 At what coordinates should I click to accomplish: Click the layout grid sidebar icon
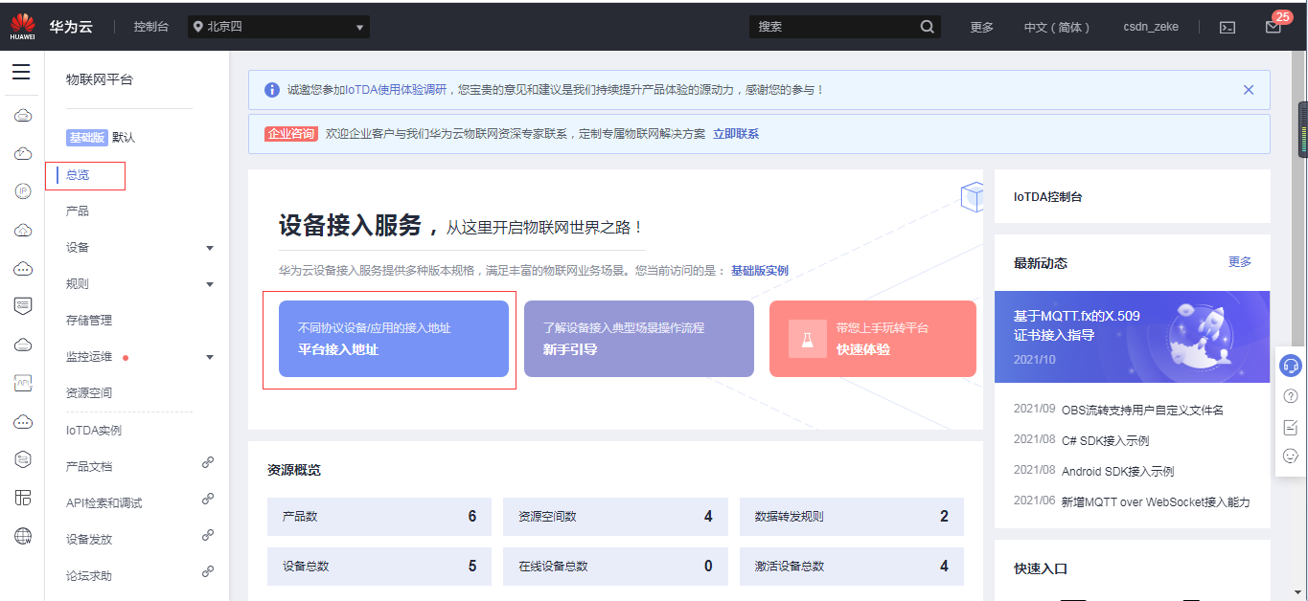(23, 498)
